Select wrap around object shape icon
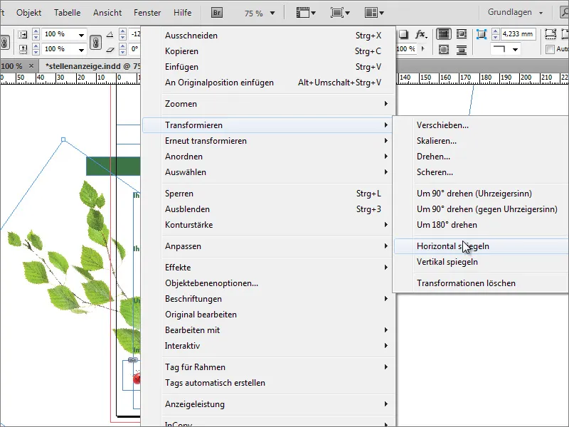This screenshot has height=427, width=569. [443, 49]
